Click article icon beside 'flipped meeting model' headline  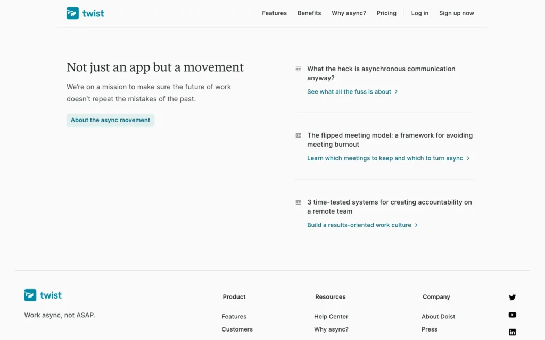pos(298,135)
